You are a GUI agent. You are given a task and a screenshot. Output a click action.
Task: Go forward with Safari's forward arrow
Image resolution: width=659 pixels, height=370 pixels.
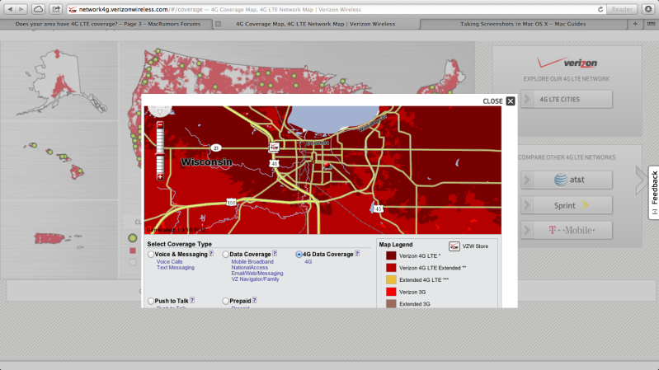(21, 9)
